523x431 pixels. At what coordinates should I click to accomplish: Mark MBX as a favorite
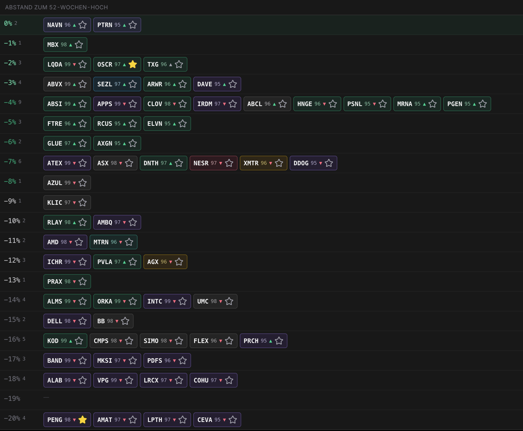(x=79, y=45)
